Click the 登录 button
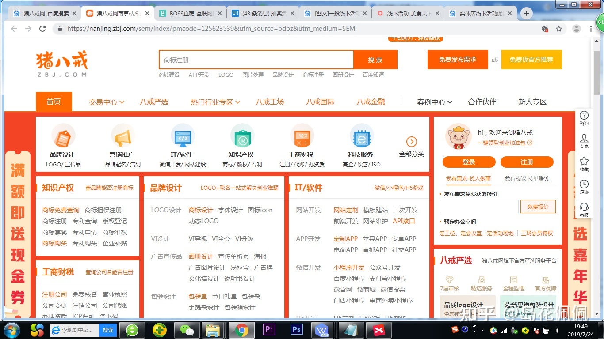Viewport: 604px width, 339px height. click(469, 162)
